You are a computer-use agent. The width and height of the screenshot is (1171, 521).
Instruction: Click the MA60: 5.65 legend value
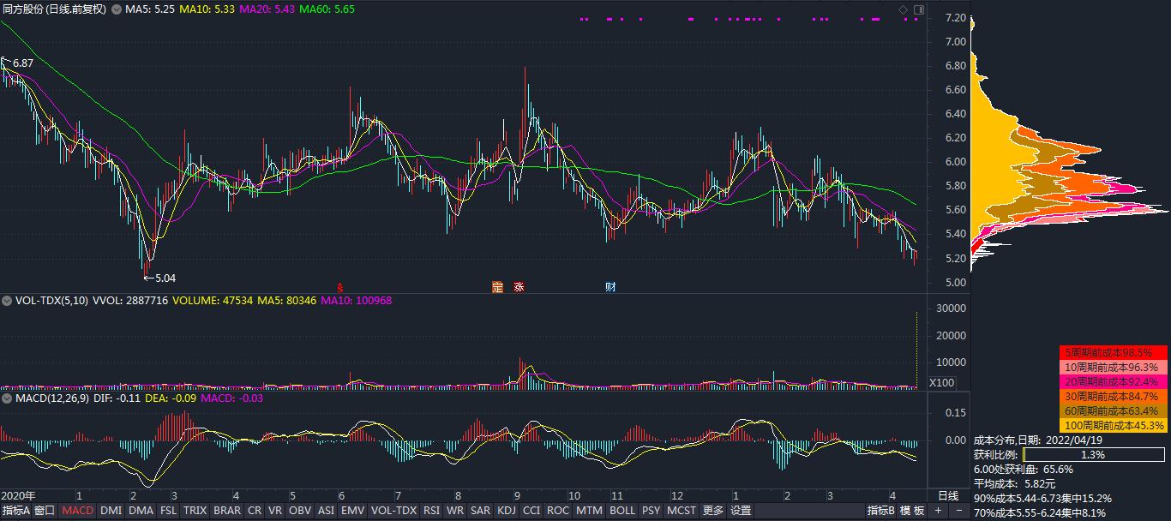327,9
